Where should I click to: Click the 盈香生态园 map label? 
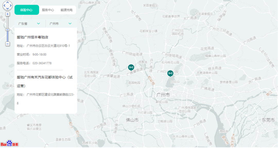pyautogui.click(x=63, y=139)
